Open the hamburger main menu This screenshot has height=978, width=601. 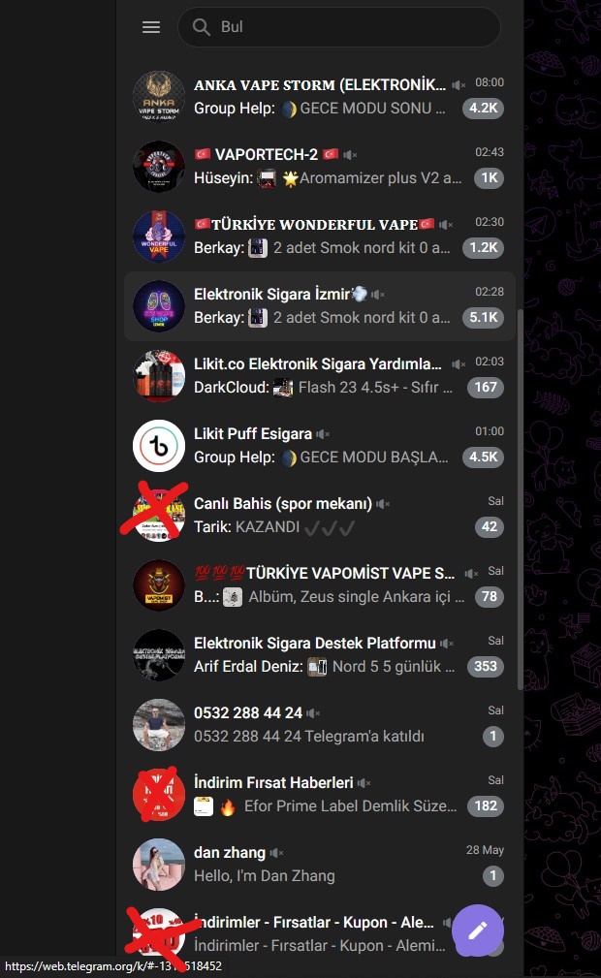tap(151, 27)
